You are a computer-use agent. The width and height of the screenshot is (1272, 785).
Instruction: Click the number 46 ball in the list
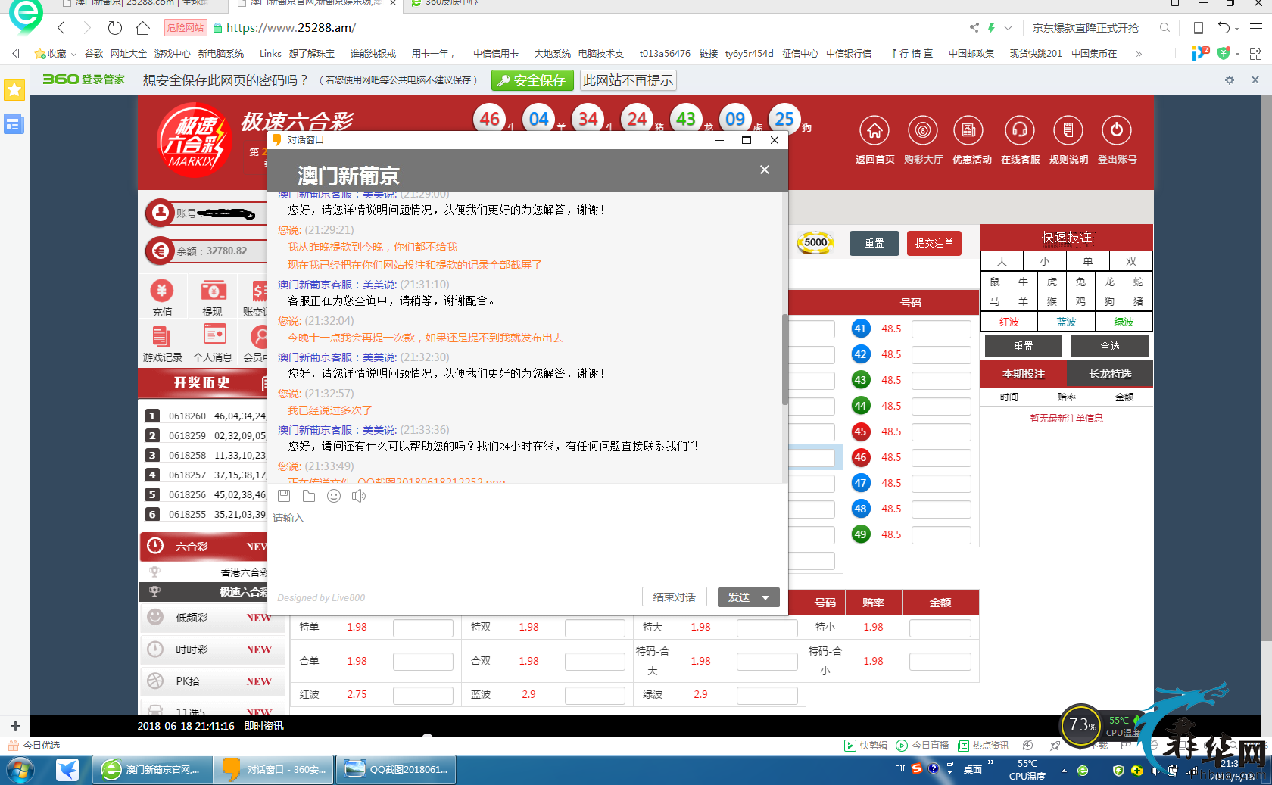point(860,457)
